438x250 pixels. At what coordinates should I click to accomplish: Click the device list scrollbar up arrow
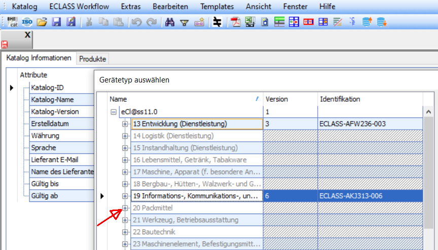(428, 112)
